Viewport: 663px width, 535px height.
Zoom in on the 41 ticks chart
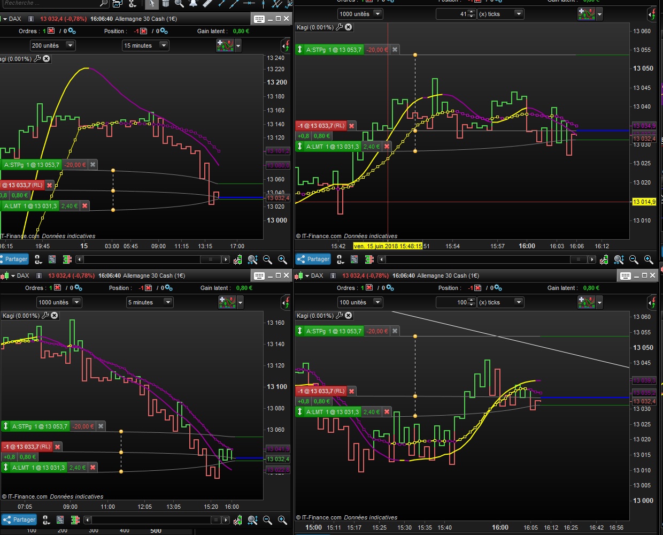coord(649,259)
